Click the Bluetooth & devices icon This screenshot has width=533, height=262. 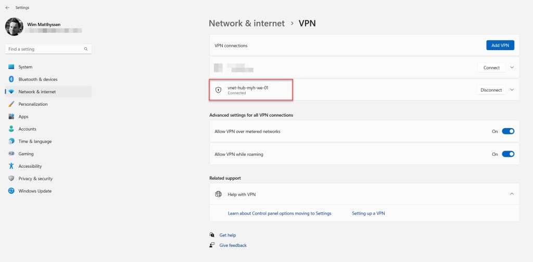[11, 79]
